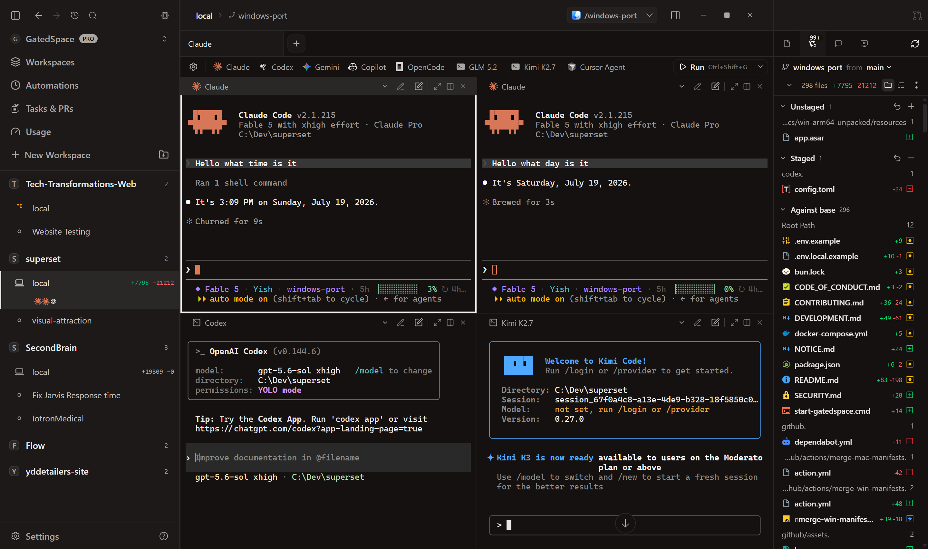Click the help question-mark icon

point(163,536)
